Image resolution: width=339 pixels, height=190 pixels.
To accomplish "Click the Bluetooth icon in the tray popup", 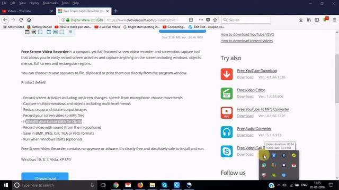I will click(x=284, y=155).
